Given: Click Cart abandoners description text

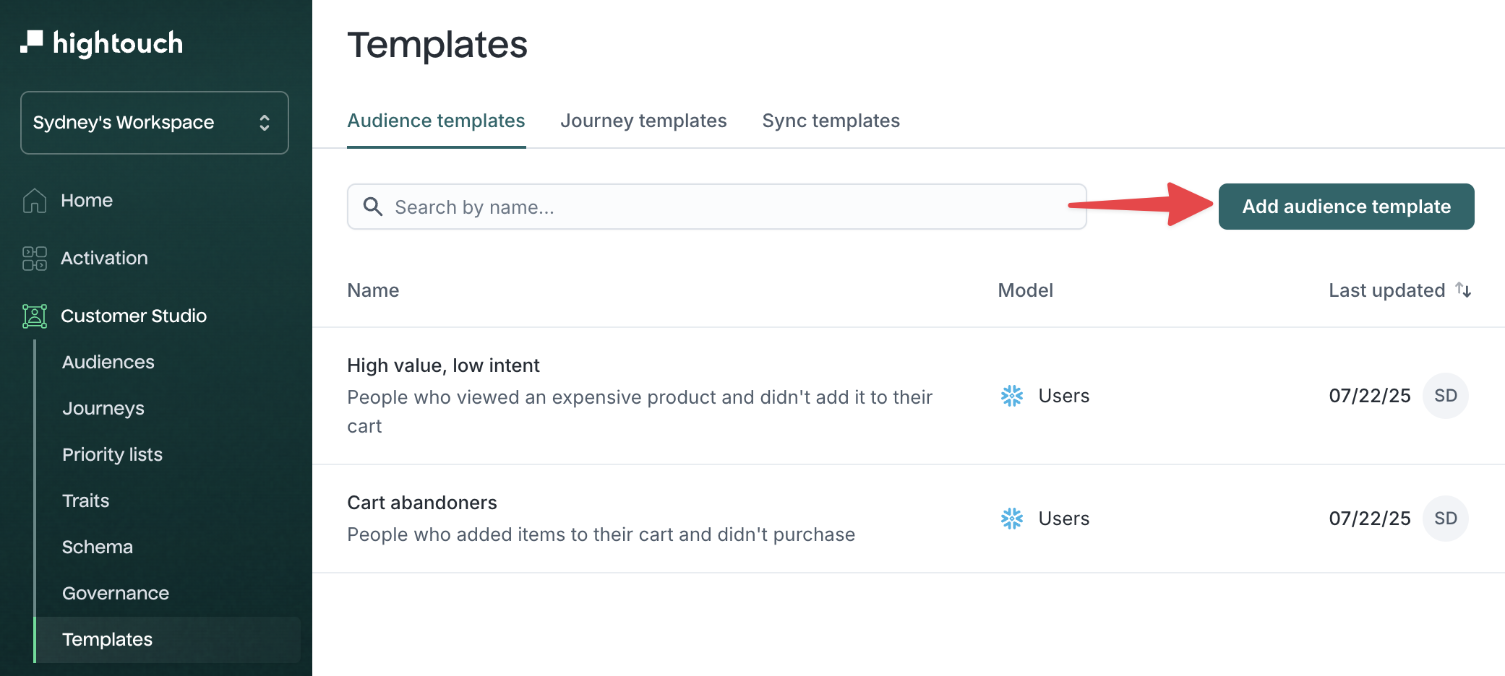Looking at the screenshot, I should [x=601, y=534].
